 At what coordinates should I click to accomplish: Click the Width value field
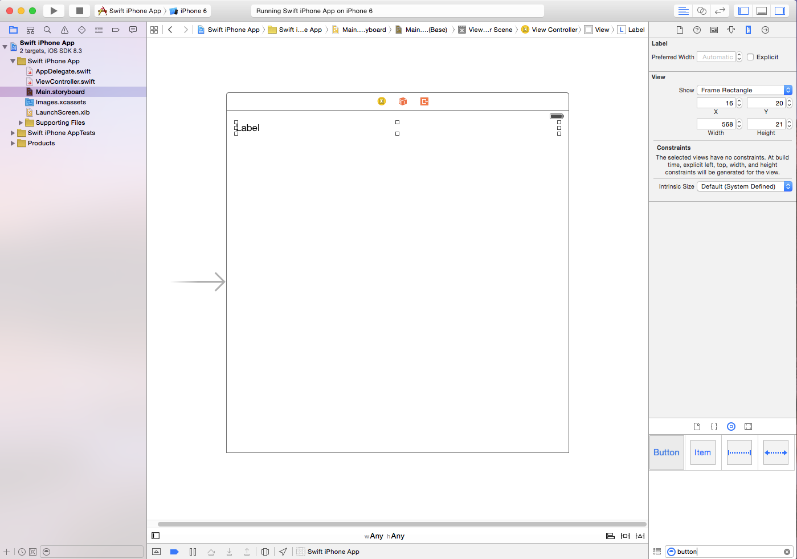pyautogui.click(x=716, y=124)
